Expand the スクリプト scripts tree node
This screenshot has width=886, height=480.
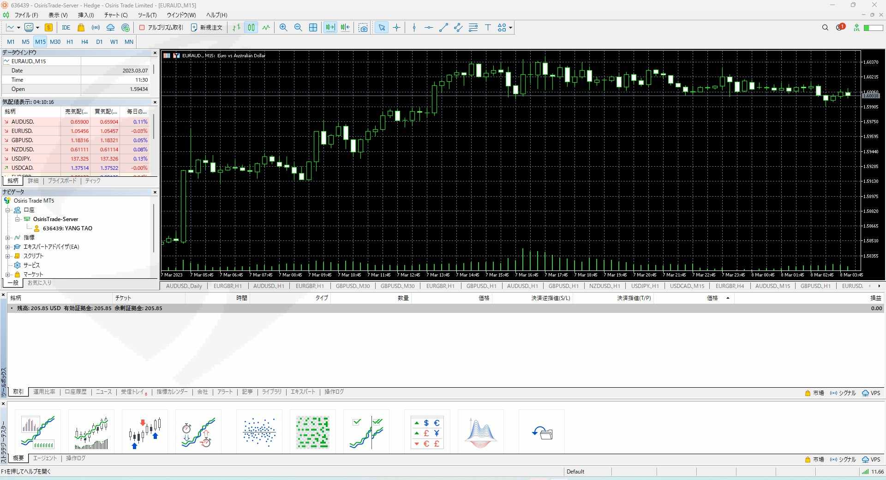coord(7,256)
